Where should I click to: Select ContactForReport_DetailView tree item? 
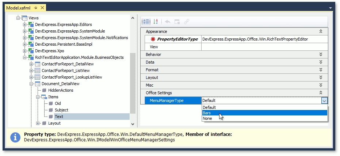point(68,64)
